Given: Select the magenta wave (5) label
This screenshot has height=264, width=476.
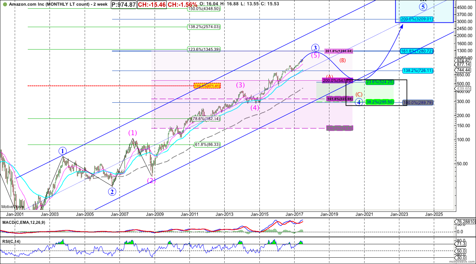Looking at the screenshot, I should pos(315,56).
